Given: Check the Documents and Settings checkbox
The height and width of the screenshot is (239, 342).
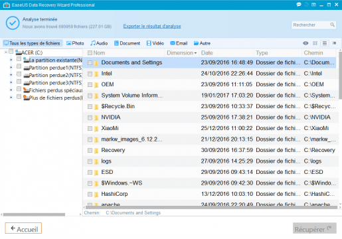Looking at the screenshot, I should [90, 63].
